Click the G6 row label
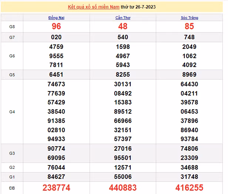The width and height of the screenshot is (228, 194). pyautogui.click(x=12, y=56)
